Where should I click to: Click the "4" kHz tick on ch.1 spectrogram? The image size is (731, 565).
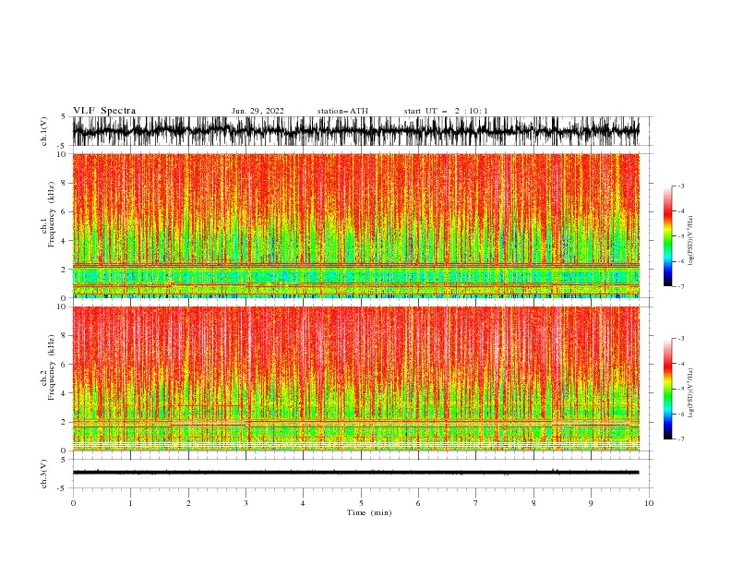tap(65, 241)
